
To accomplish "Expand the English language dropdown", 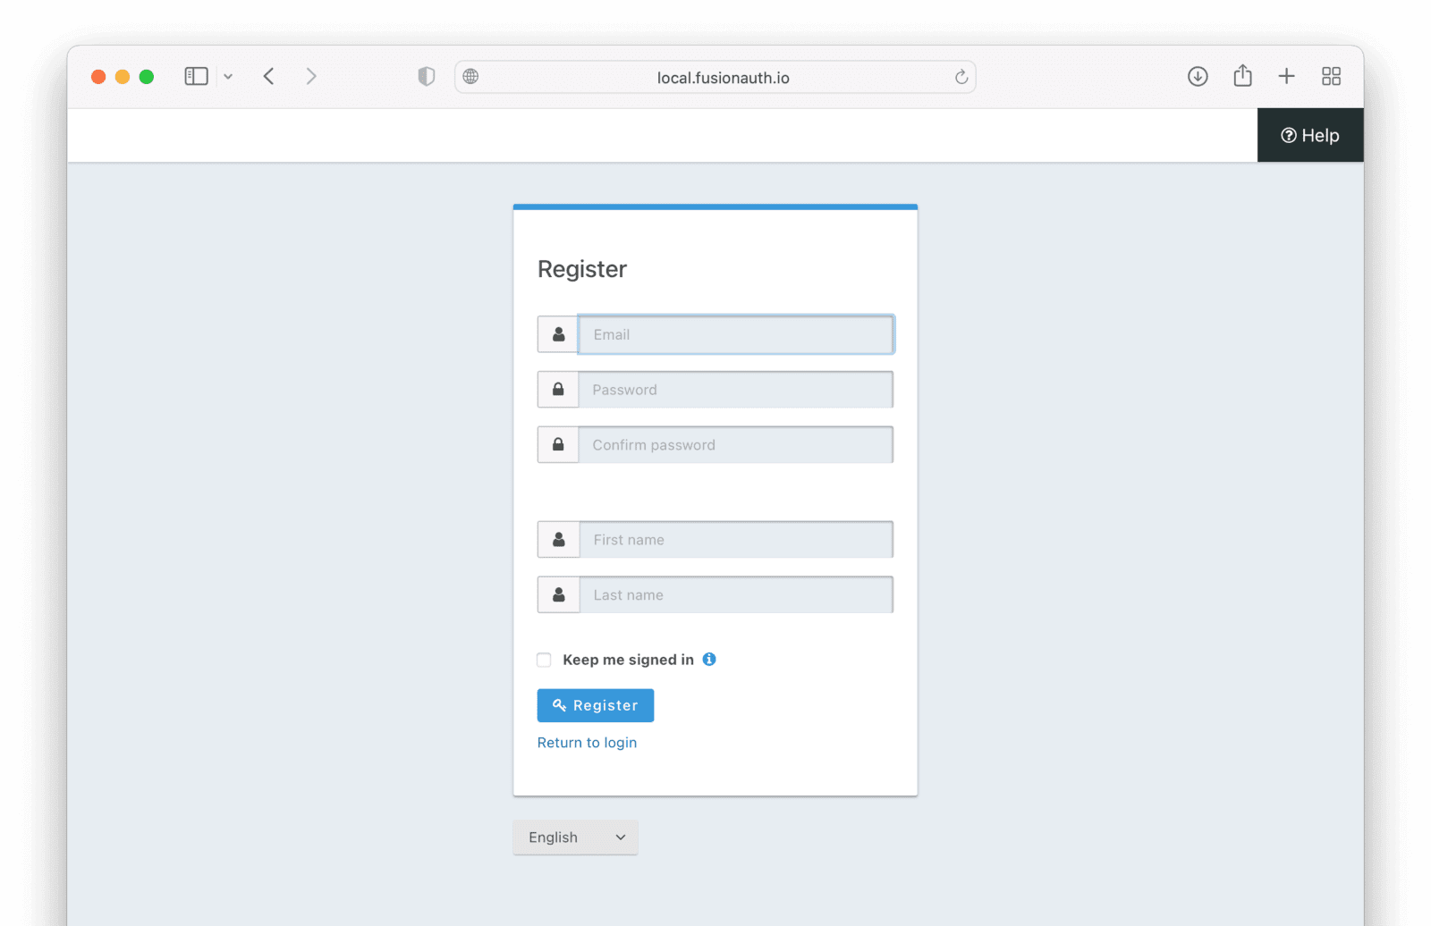I will click(x=575, y=838).
